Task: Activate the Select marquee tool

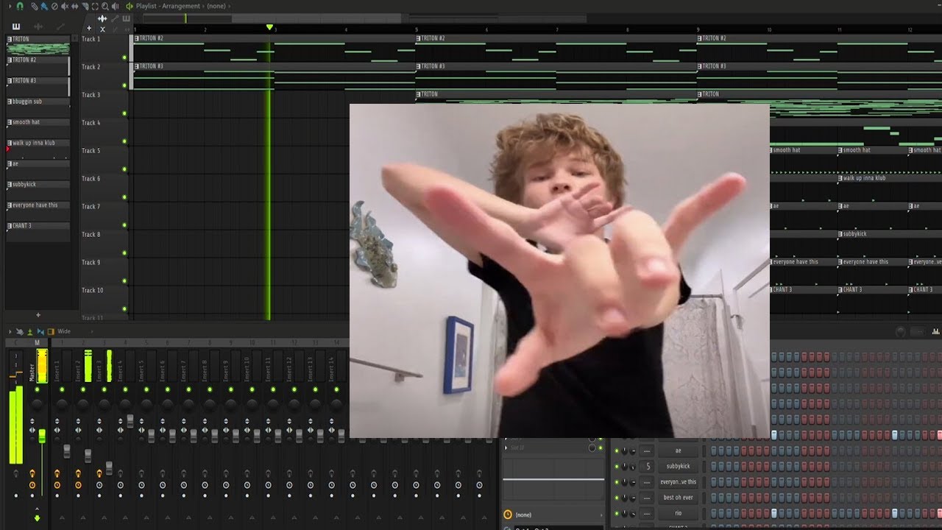Action: coord(95,7)
